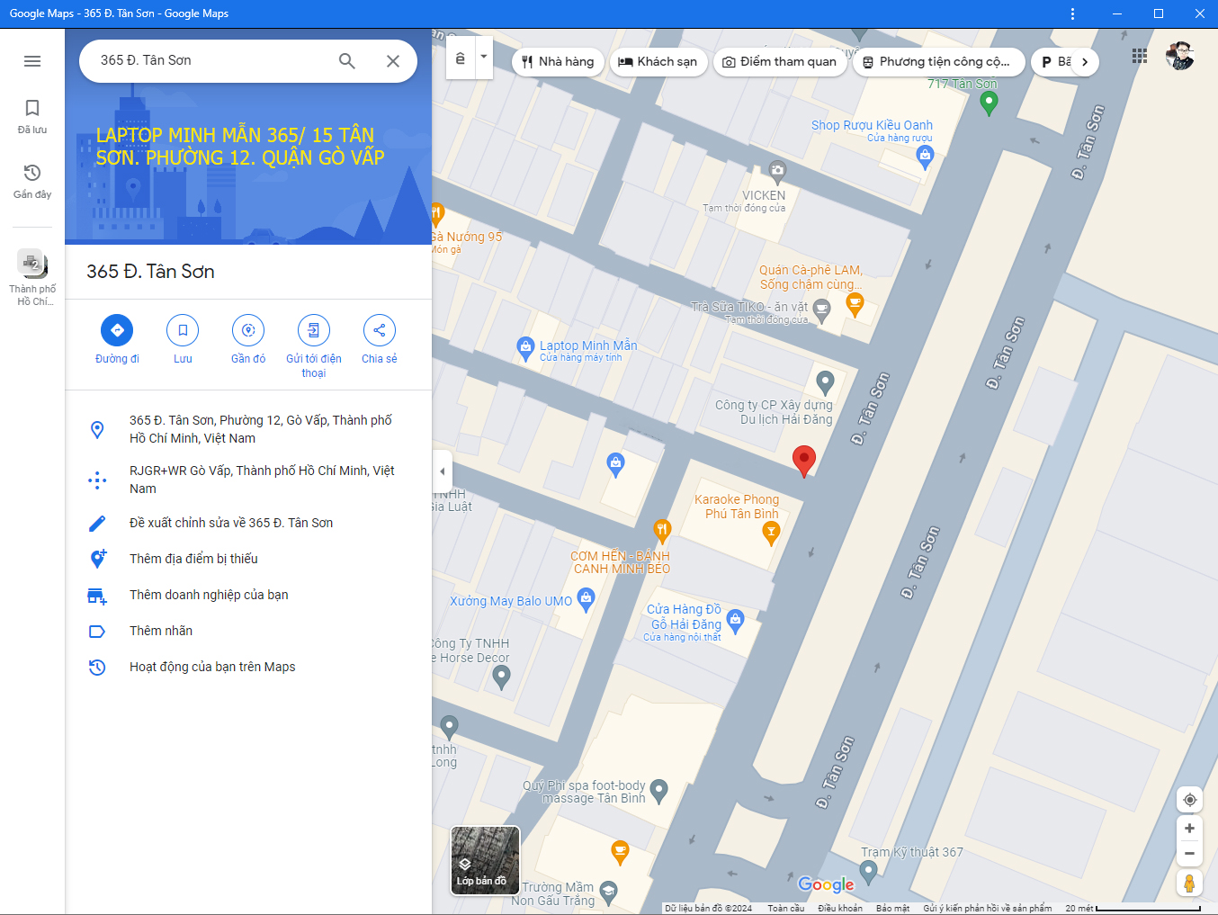1218x915 pixels.
Task: Click Toàn cầu link in map footer
Action: (x=786, y=908)
